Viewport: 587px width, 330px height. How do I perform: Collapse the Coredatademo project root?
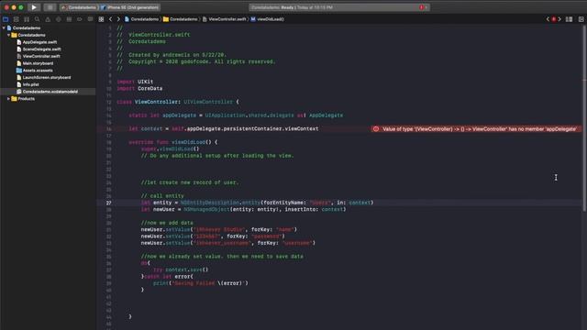(x=4, y=28)
